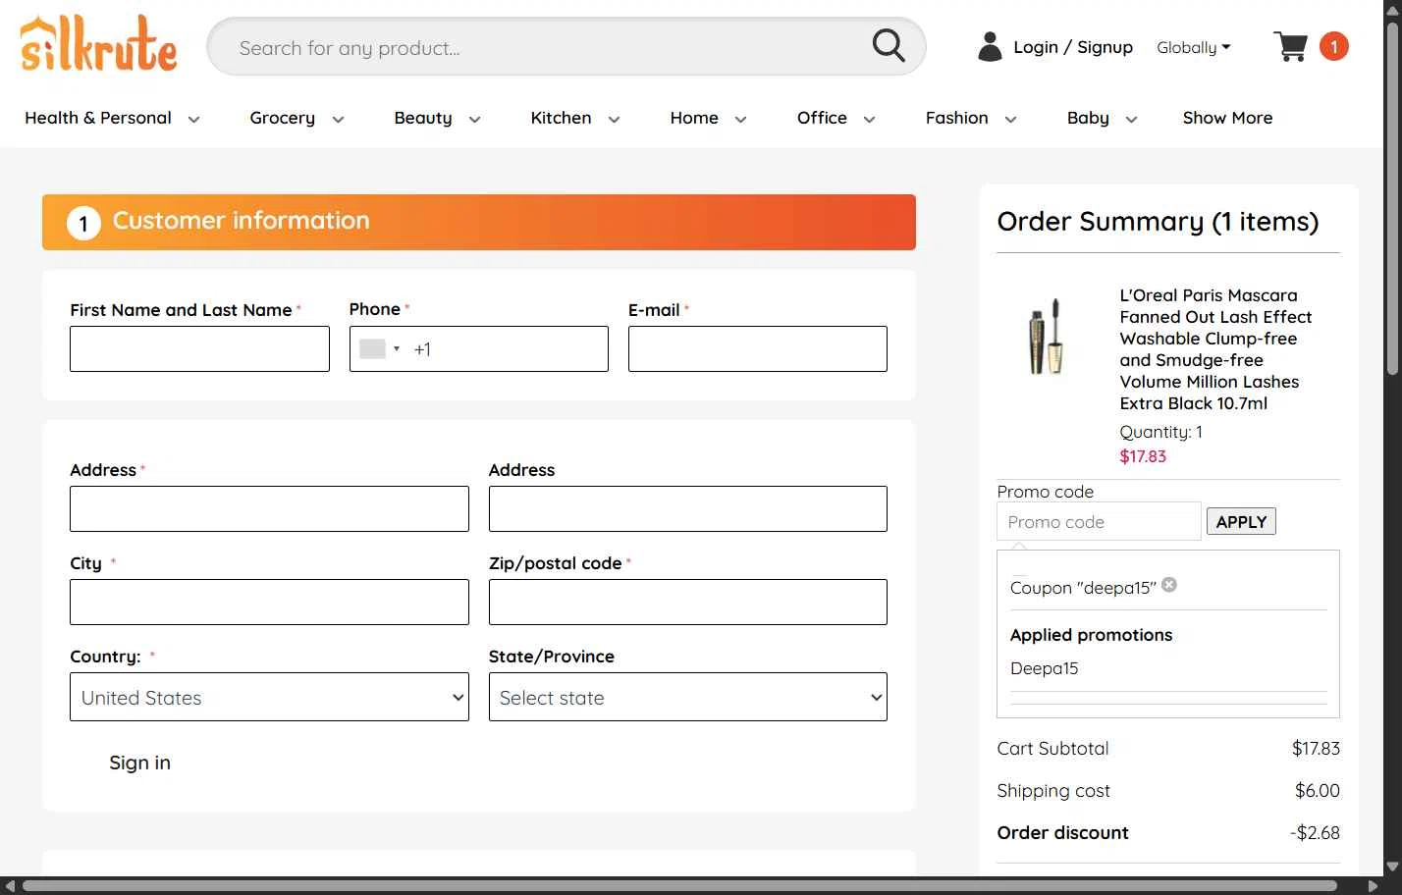Expand the Grocery menu
Viewport: 1402px width, 895px height.
[x=297, y=118]
